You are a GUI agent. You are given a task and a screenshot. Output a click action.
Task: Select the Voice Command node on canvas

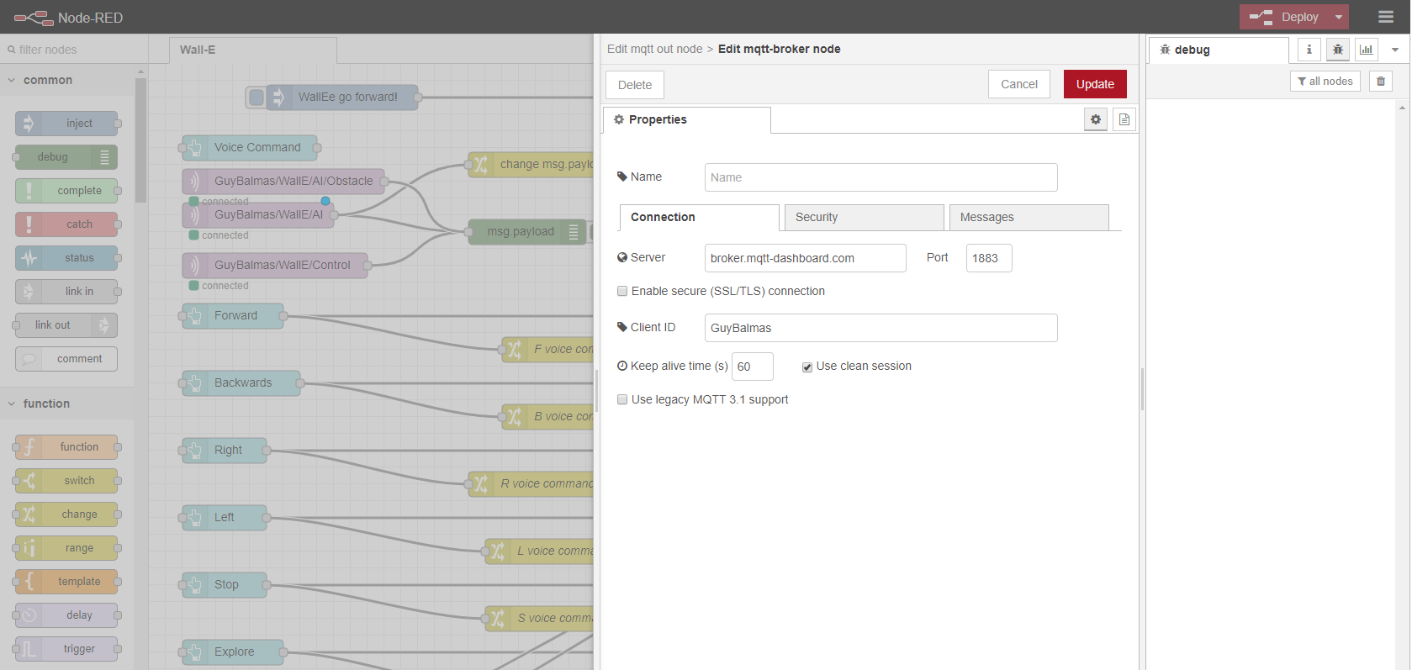(250, 148)
